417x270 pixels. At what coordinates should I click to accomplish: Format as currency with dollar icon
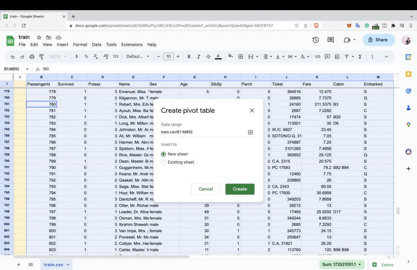click(x=77, y=56)
